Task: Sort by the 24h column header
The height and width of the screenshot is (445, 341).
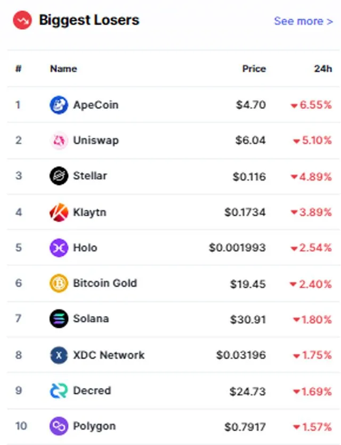Action: coord(323,69)
